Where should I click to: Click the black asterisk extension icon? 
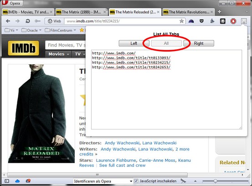pyautogui.click(x=222, y=21)
